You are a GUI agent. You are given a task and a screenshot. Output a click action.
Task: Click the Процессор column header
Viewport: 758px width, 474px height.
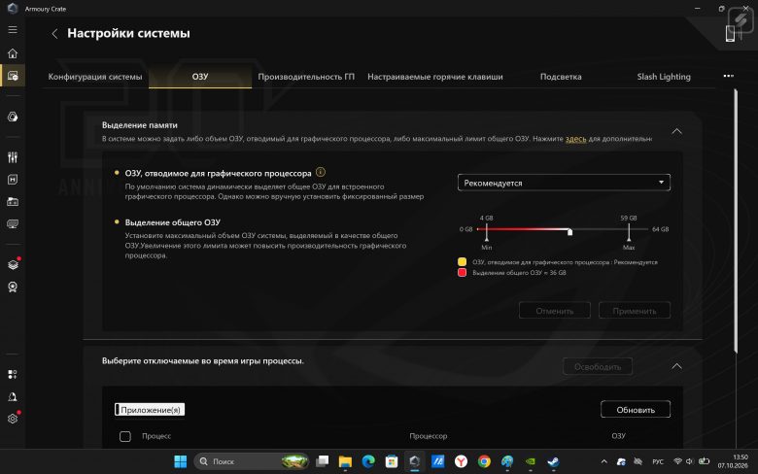point(429,436)
